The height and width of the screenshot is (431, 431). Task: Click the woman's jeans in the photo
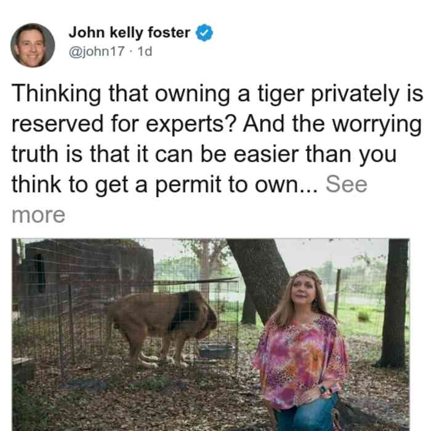pyautogui.click(x=305, y=414)
